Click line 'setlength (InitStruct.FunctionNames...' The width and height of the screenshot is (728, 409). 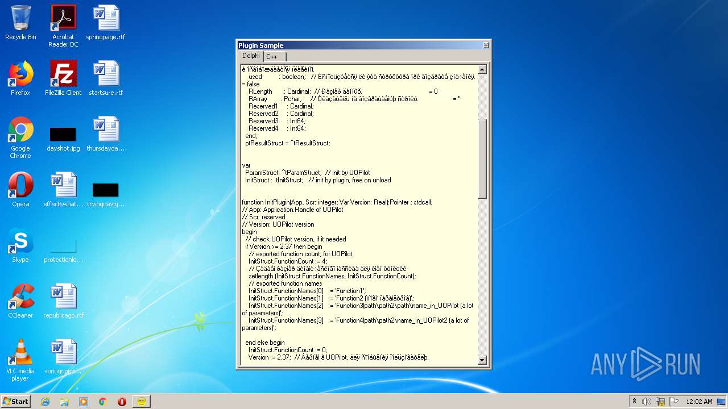click(x=332, y=276)
